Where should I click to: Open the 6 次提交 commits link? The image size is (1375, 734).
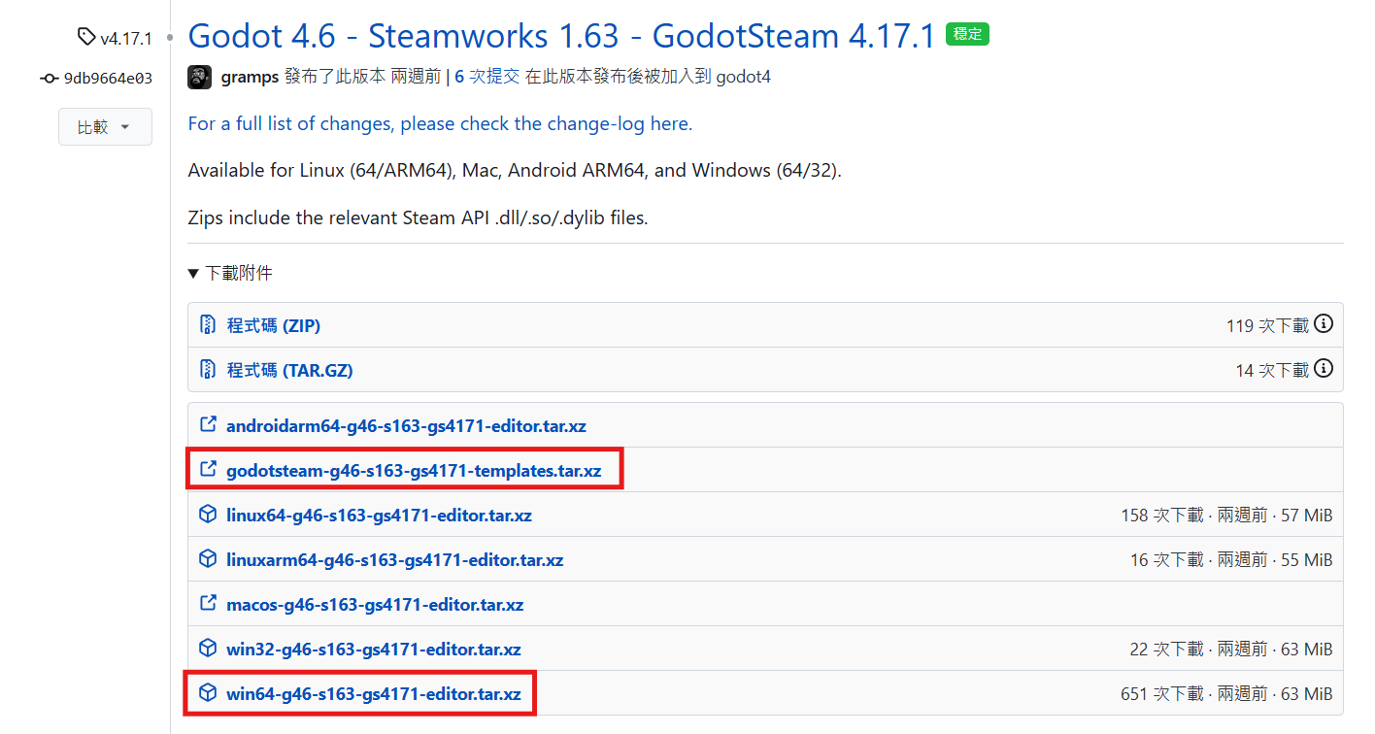487,77
